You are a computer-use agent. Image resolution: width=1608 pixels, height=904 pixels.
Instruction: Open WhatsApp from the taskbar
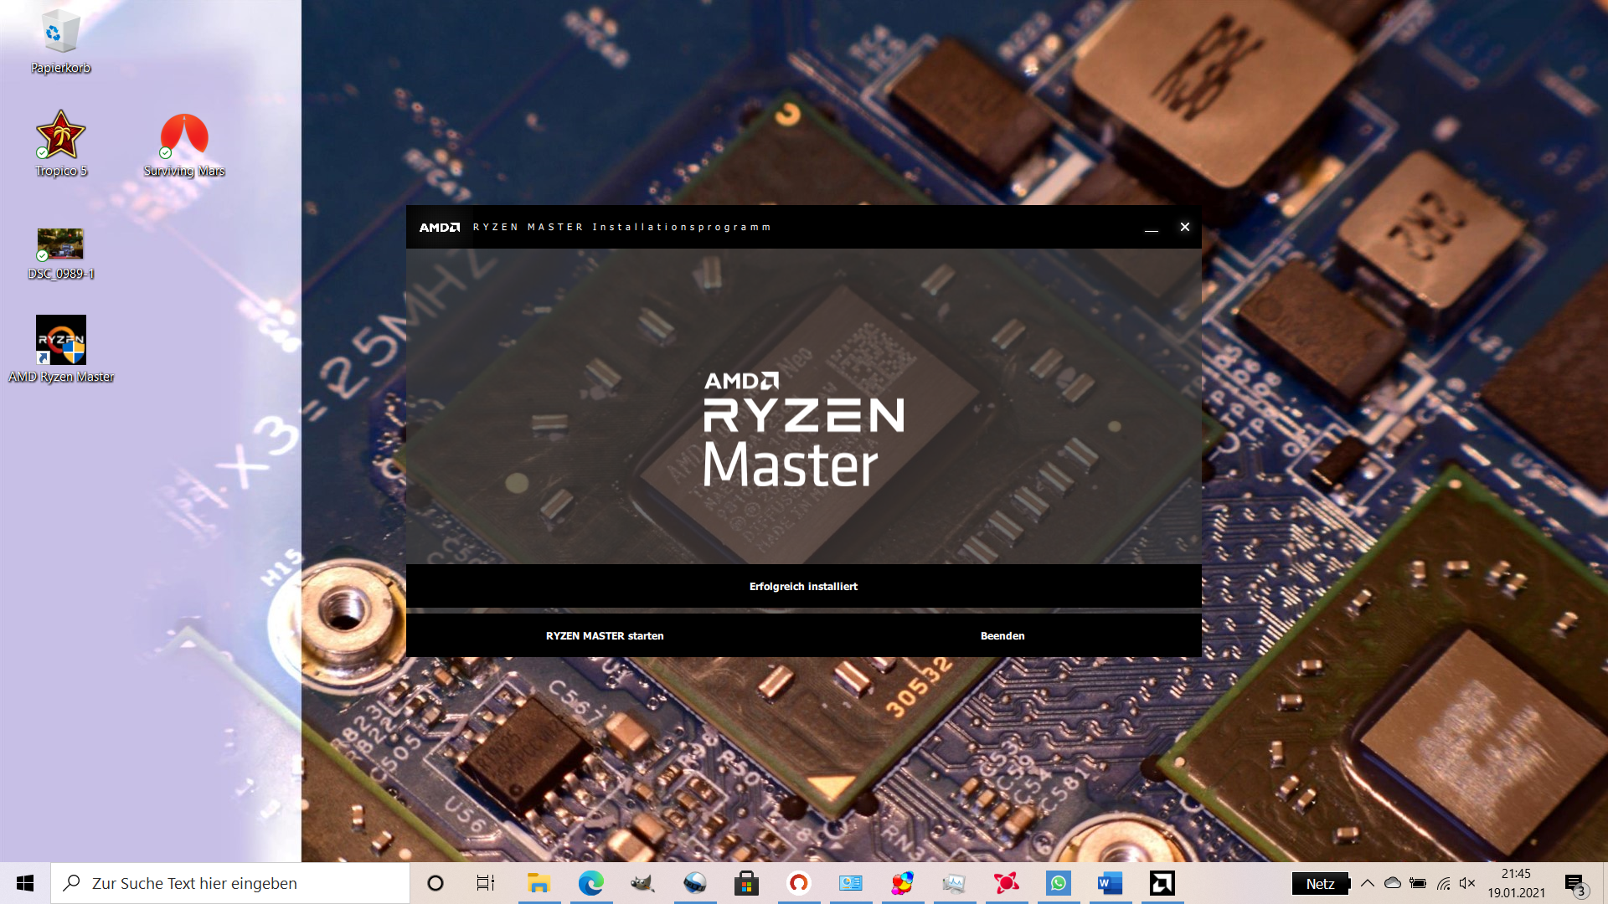pyautogui.click(x=1059, y=883)
